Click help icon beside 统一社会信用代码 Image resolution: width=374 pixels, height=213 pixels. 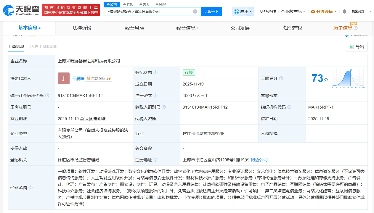(47, 96)
